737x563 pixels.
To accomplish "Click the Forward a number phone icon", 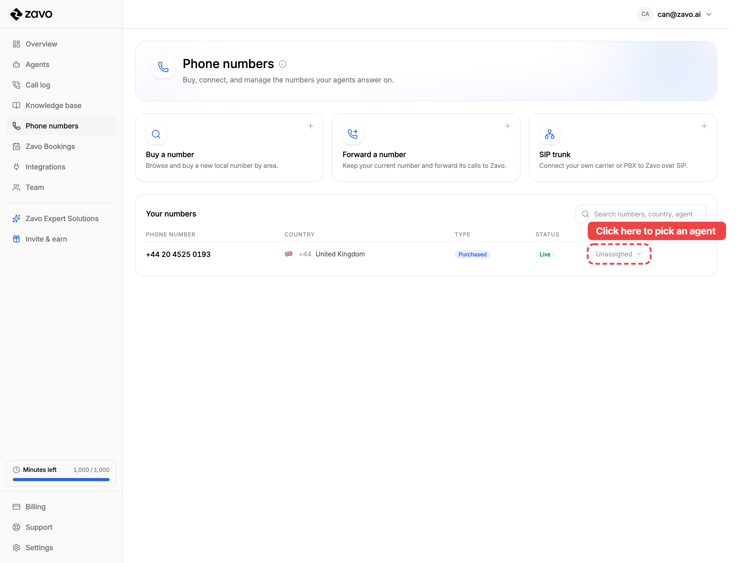I will (353, 134).
